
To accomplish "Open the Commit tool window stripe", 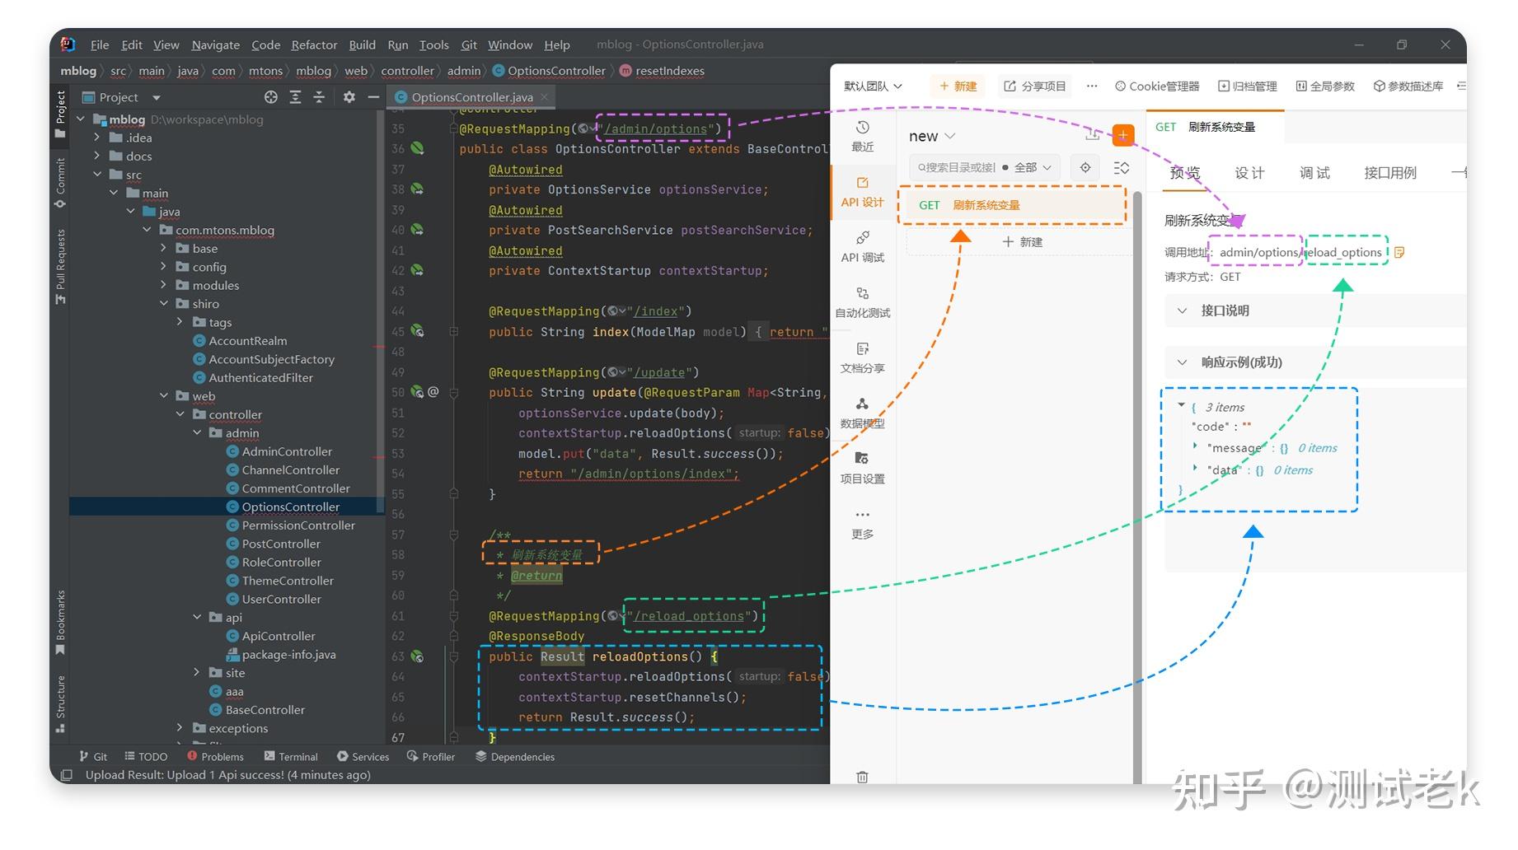I will 60,183.
